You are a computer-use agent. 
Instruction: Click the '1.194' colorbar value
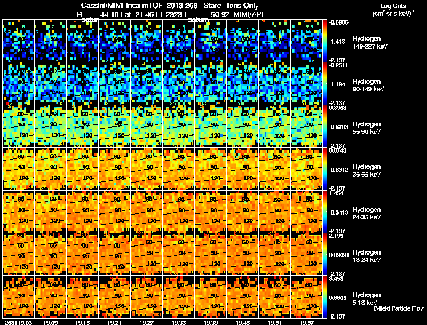pyautogui.click(x=338, y=84)
